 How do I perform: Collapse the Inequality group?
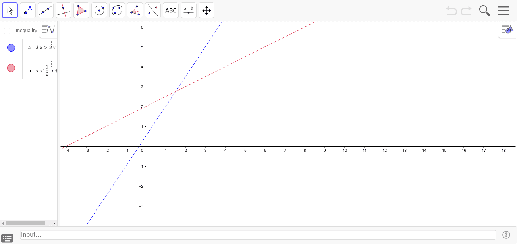click(x=7, y=31)
